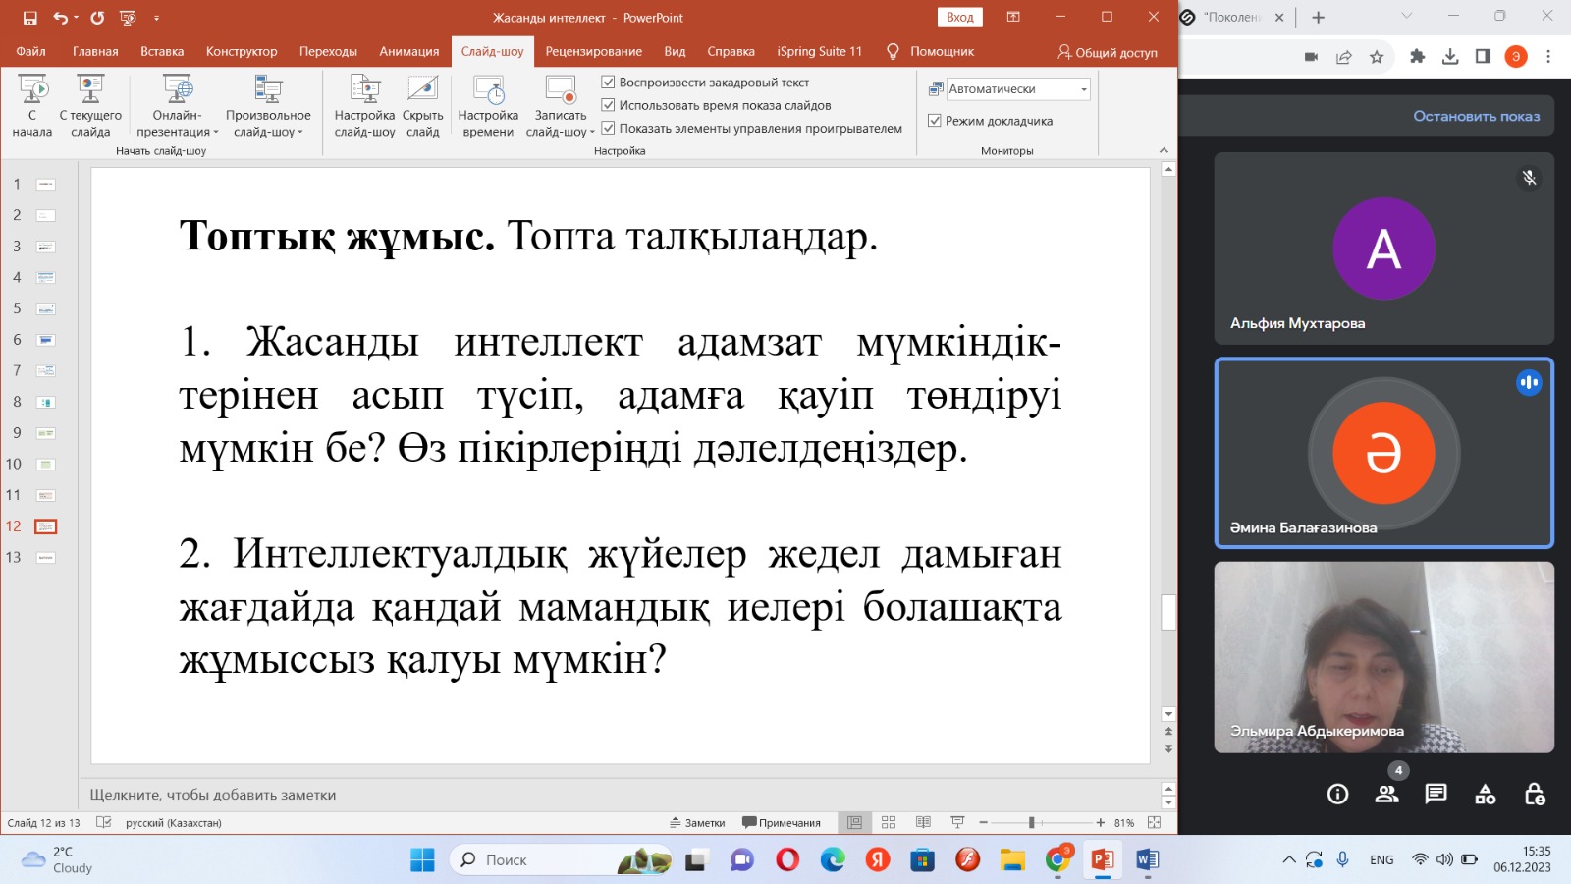1571x884 pixels.
Task: Open the Анимация ribbon tab
Action: [408, 51]
